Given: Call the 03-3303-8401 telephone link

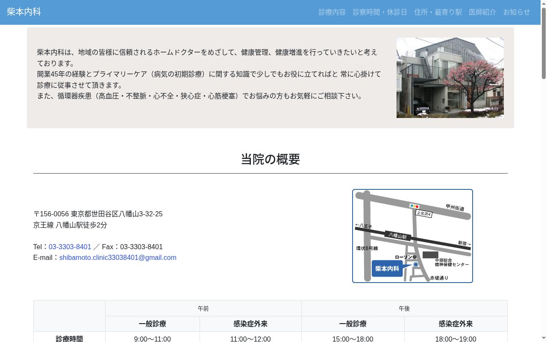Looking at the screenshot, I should click(70, 247).
